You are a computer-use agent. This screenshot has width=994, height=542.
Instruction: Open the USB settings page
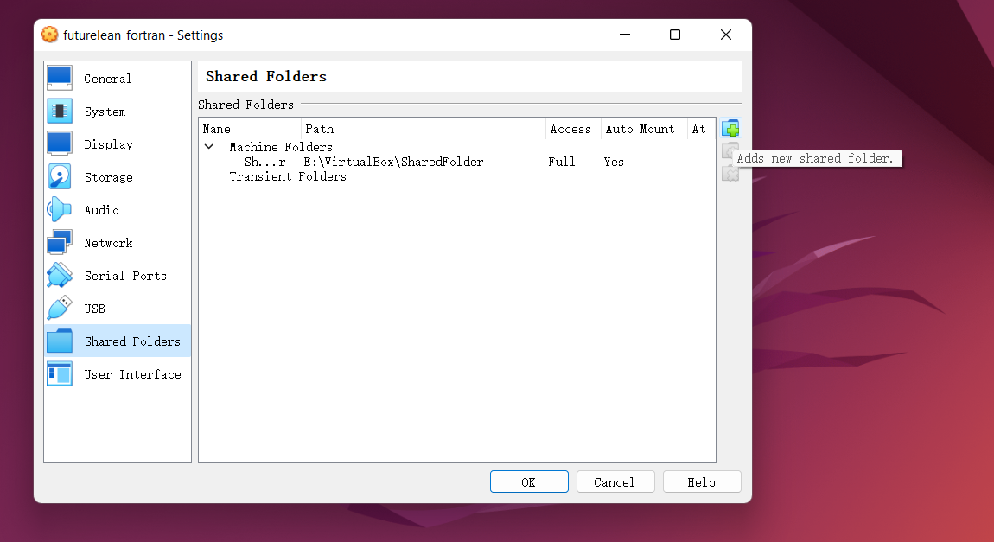point(95,308)
